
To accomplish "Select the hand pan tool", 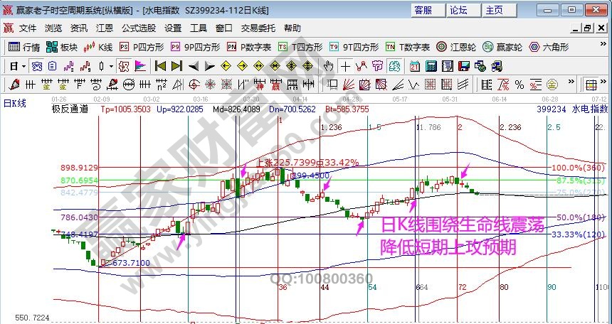I will pyautogui.click(x=328, y=66).
